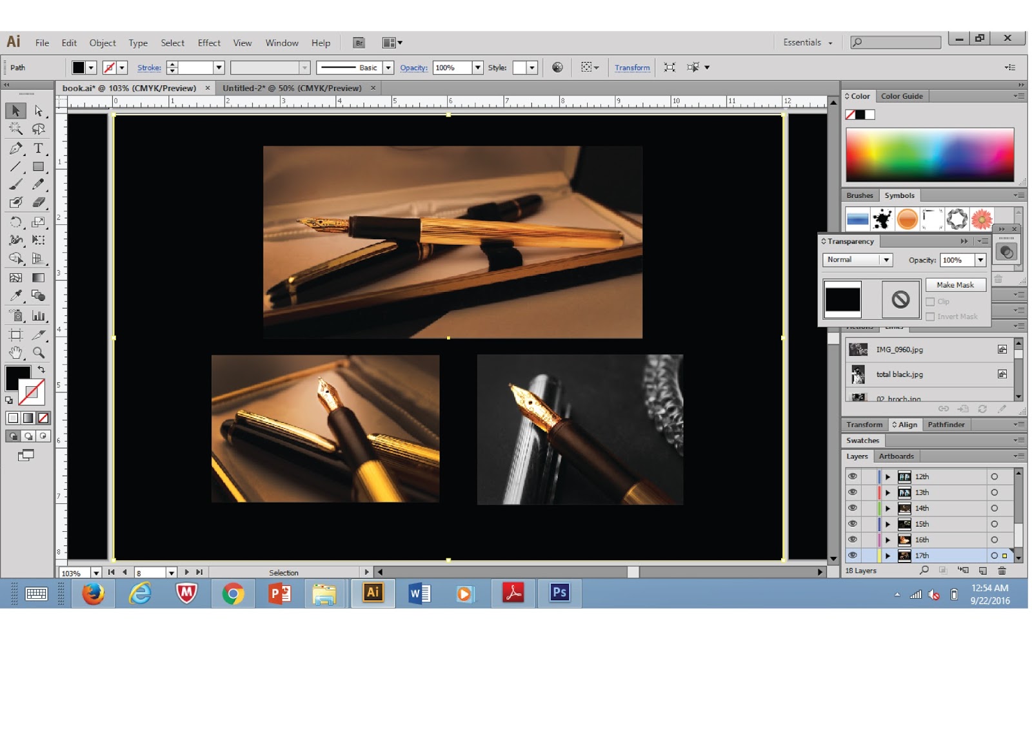Go to the first artboard
The height and width of the screenshot is (729, 1032).
[111, 572]
